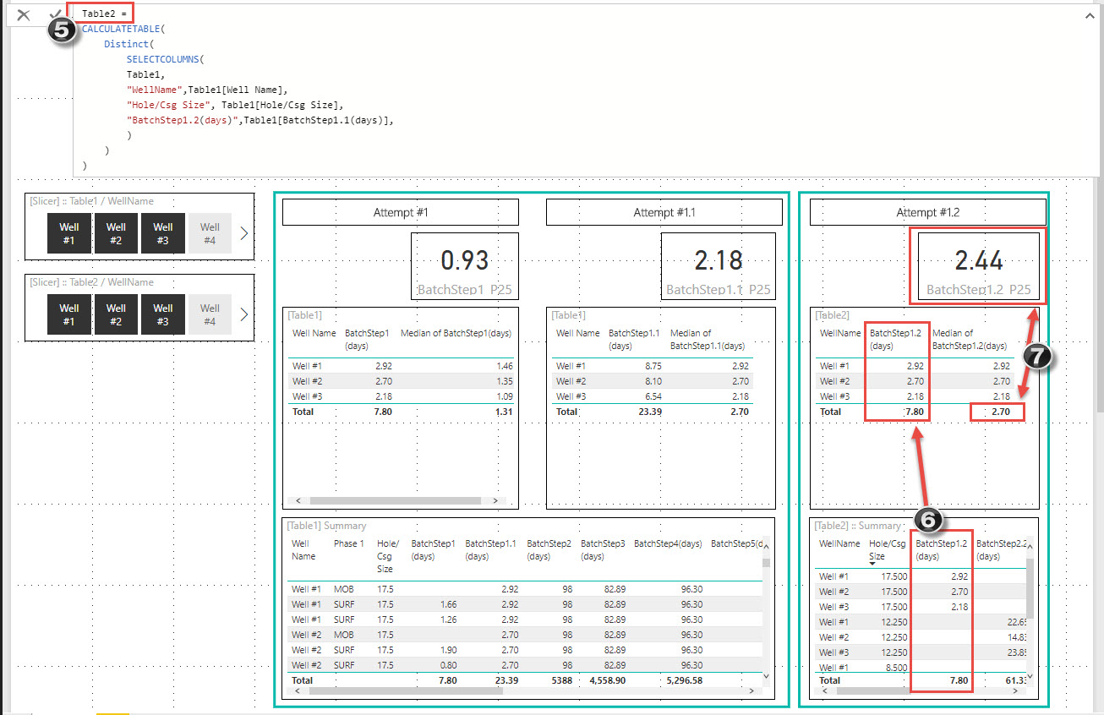This screenshot has height=715, width=1104.
Task: Show next wells in Table1 WellName slicer
Action: (243, 233)
